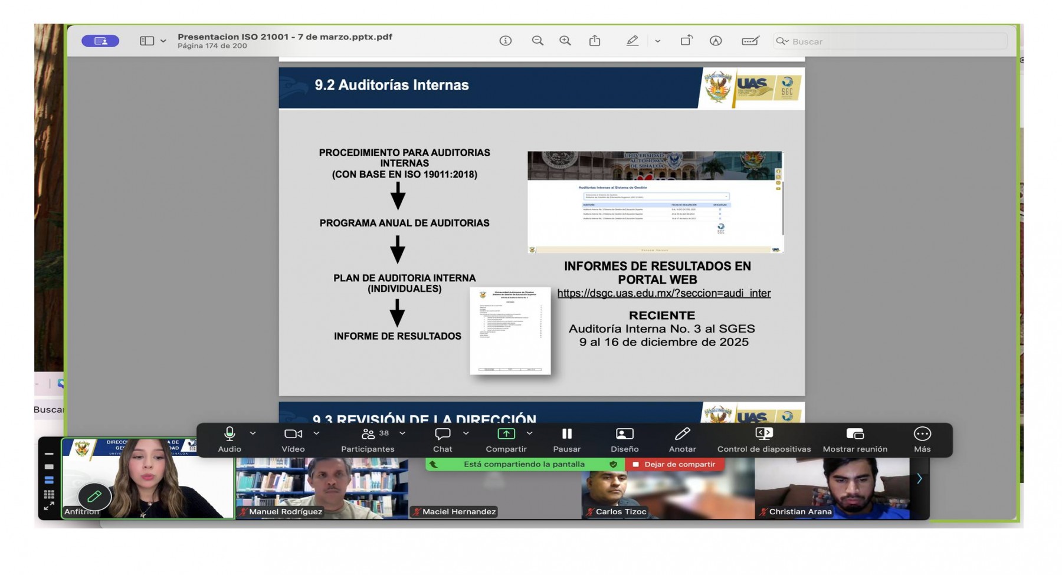This screenshot has width=1062, height=575.
Task: Expand the Audio options chevron
Action: (x=254, y=433)
